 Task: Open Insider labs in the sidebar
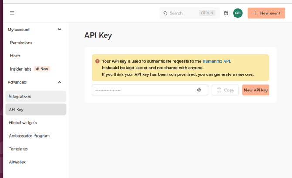coord(20,69)
